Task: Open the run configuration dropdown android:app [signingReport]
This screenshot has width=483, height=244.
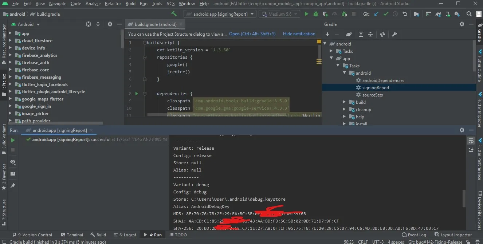Action: click(x=221, y=14)
